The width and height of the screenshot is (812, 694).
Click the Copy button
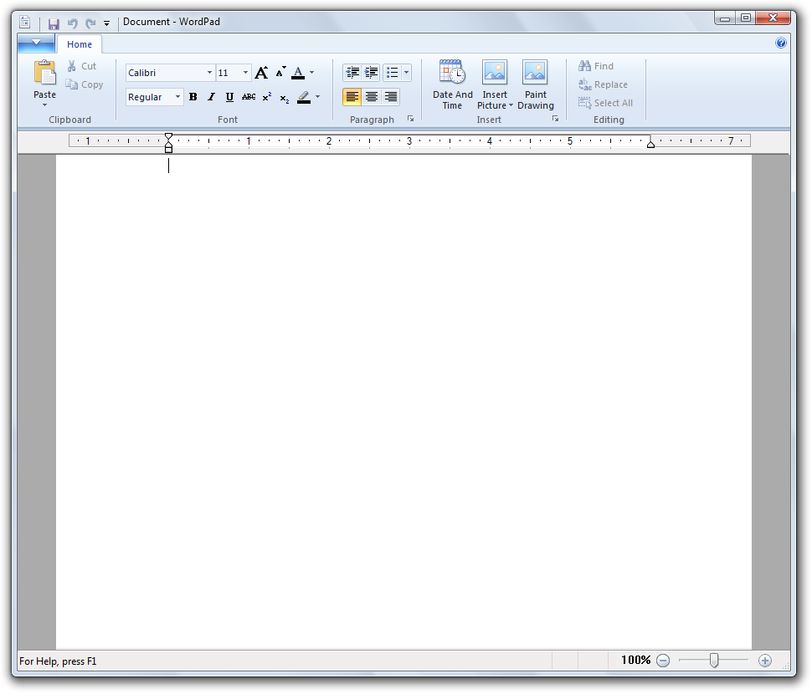click(x=85, y=84)
